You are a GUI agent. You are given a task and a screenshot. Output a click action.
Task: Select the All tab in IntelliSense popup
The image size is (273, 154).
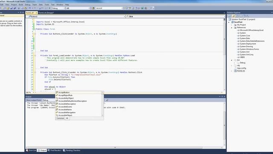pos(67,118)
